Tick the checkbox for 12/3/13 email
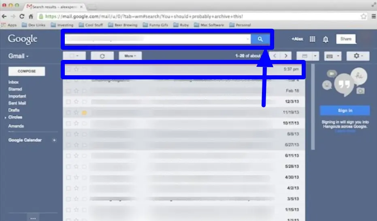The width and height of the screenshot is (377, 221). [68, 102]
